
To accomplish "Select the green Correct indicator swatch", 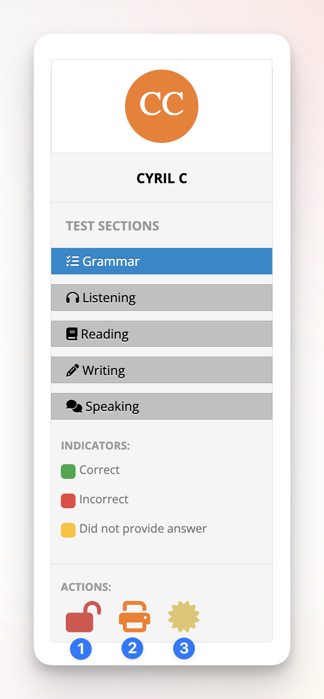I will click(67, 471).
